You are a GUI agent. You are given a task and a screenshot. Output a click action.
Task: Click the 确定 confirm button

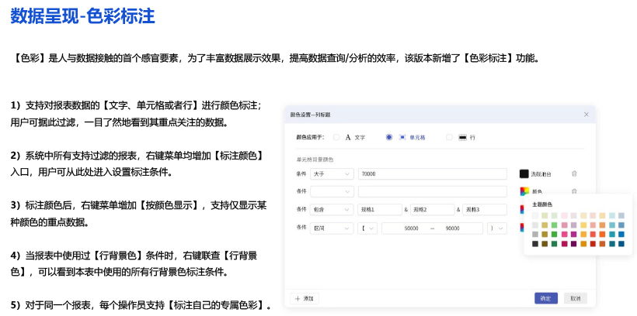tap(545, 298)
